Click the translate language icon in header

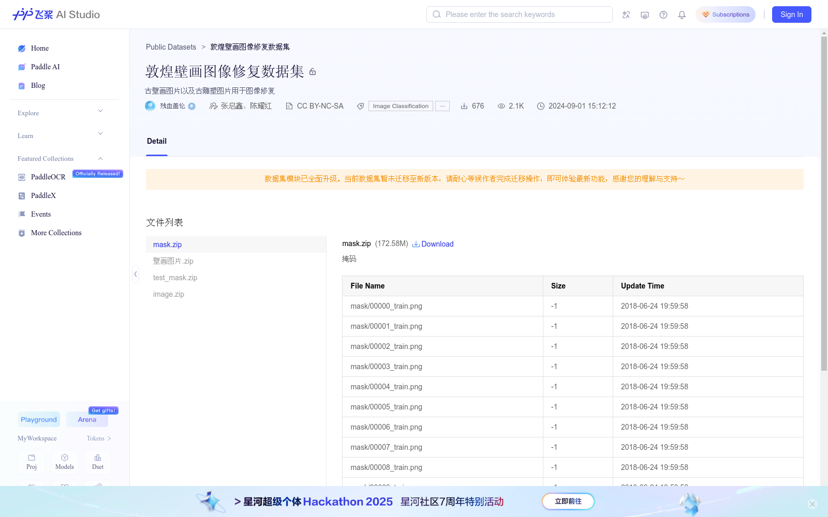click(626, 14)
